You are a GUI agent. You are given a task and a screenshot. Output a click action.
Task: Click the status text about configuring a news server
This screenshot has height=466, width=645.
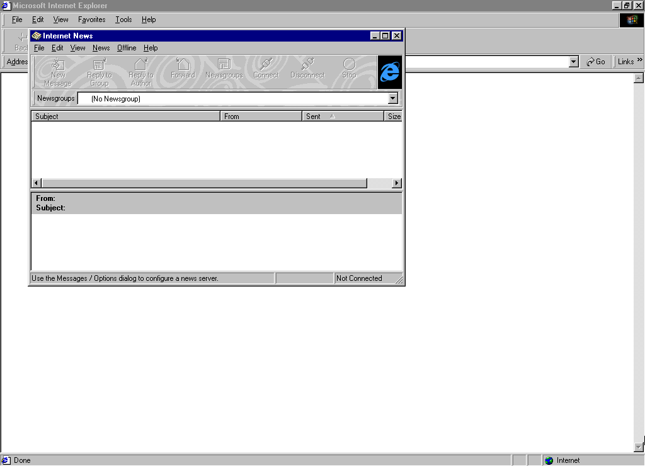[125, 278]
